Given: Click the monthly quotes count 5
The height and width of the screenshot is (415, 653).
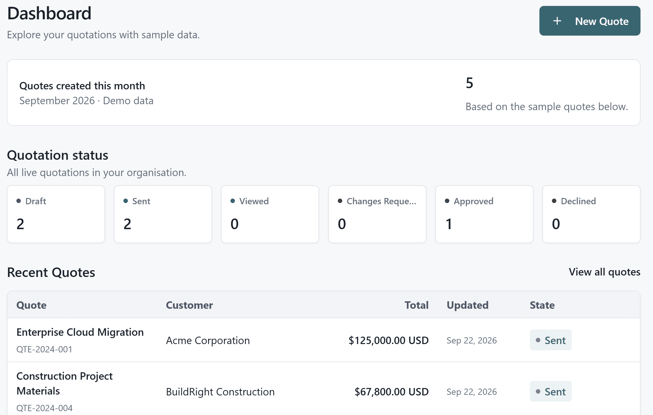Looking at the screenshot, I should tap(470, 83).
